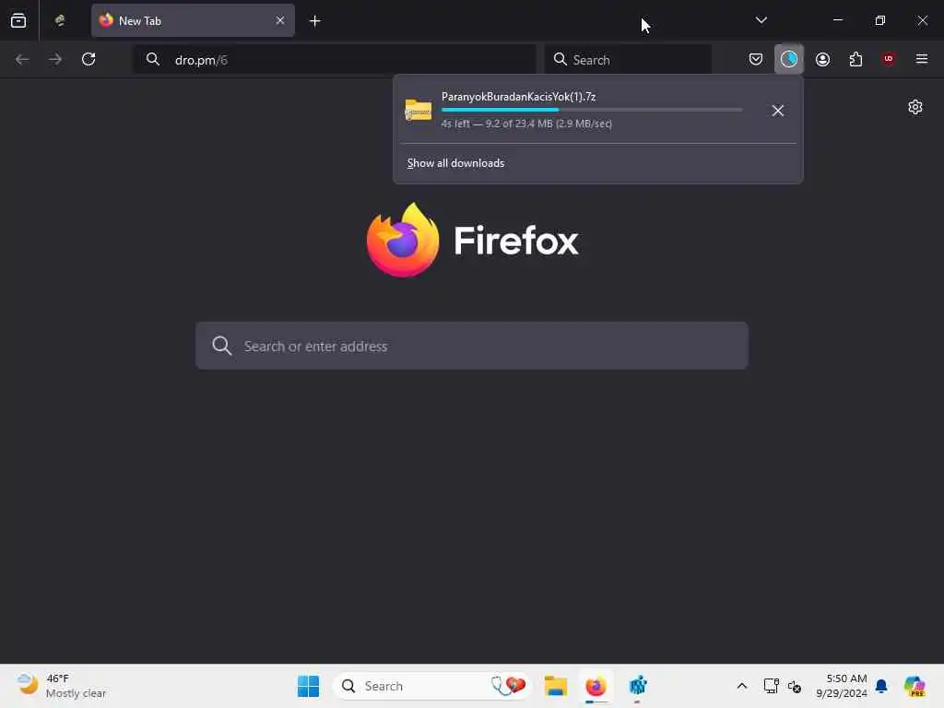This screenshot has width=944, height=708.
Task: Focus the dro.pm address bar
Action: [335, 60]
